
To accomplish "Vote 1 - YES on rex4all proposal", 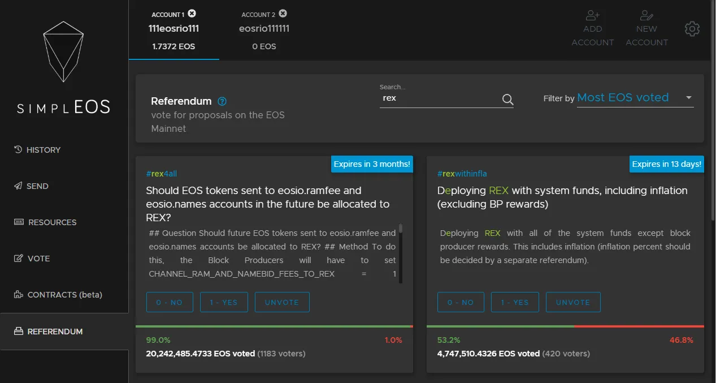I will [x=224, y=302].
